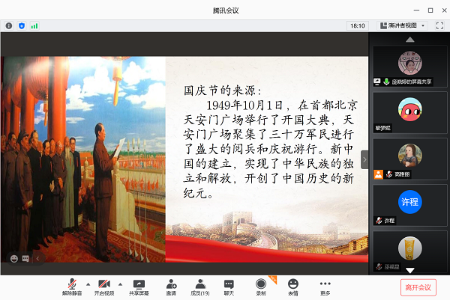Screen dimensions: 450x300
Task: Expand audio options next to microphone
Action: pos(88,284)
